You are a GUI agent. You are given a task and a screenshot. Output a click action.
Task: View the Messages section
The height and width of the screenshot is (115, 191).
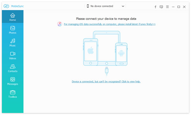13,81
